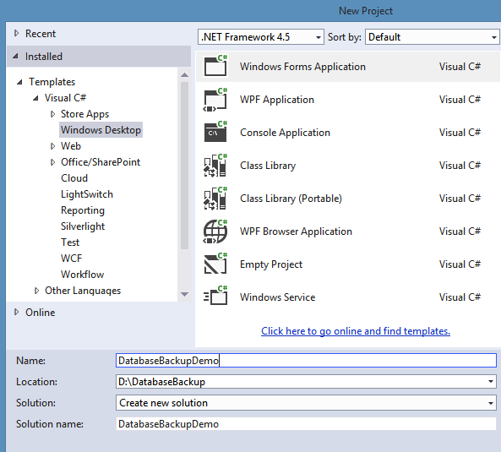Select the Silverlight template category
This screenshot has height=452, width=501.
[83, 226]
